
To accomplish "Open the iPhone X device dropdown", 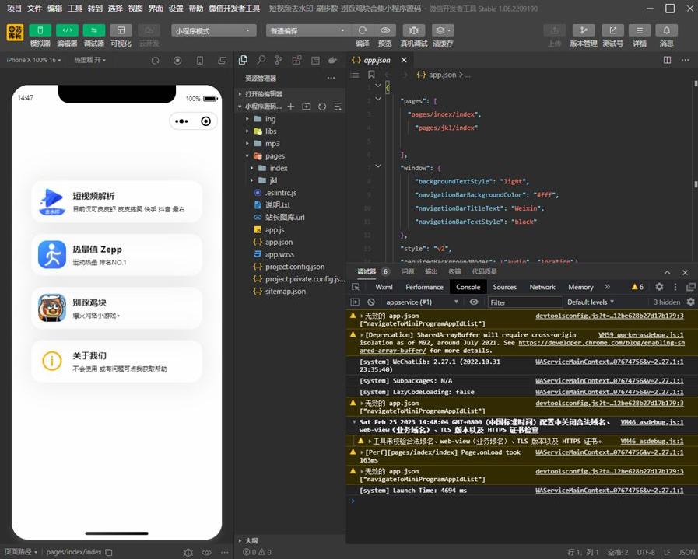I will 33,60.
